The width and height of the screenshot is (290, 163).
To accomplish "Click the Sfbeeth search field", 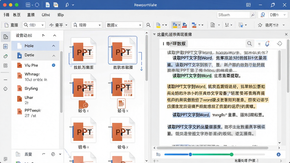I will coord(233,15).
